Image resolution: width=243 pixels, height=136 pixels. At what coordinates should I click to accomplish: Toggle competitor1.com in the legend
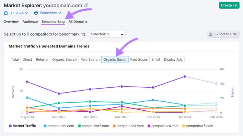point(59,126)
